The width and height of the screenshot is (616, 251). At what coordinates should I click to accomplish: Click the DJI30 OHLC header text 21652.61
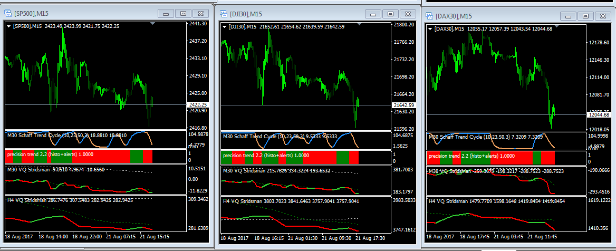269,27
